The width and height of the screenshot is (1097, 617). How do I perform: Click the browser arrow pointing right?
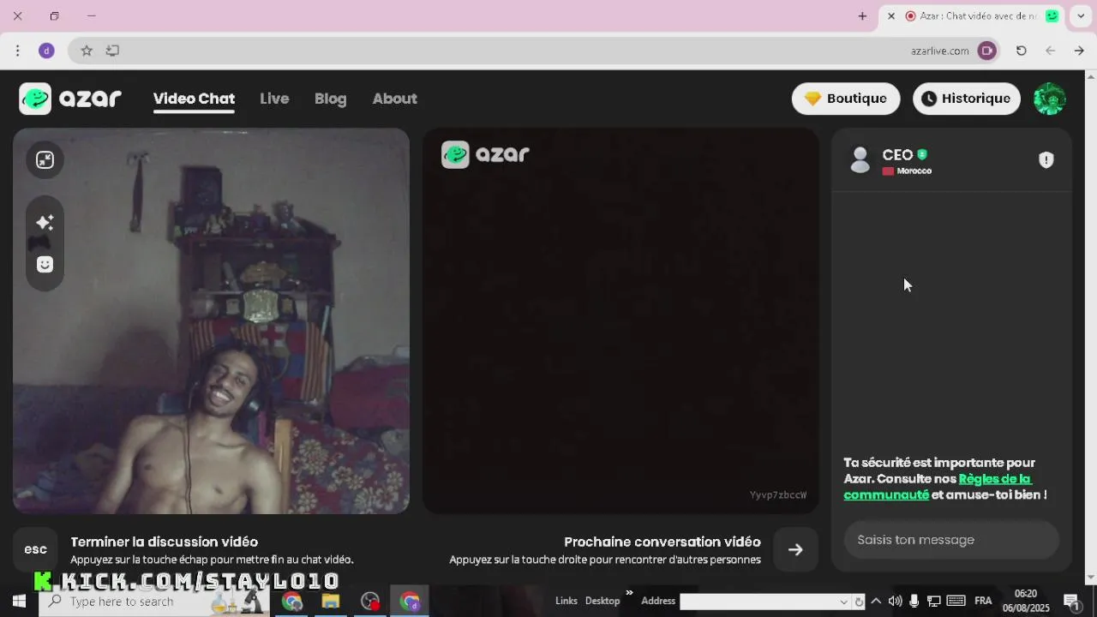click(1079, 51)
